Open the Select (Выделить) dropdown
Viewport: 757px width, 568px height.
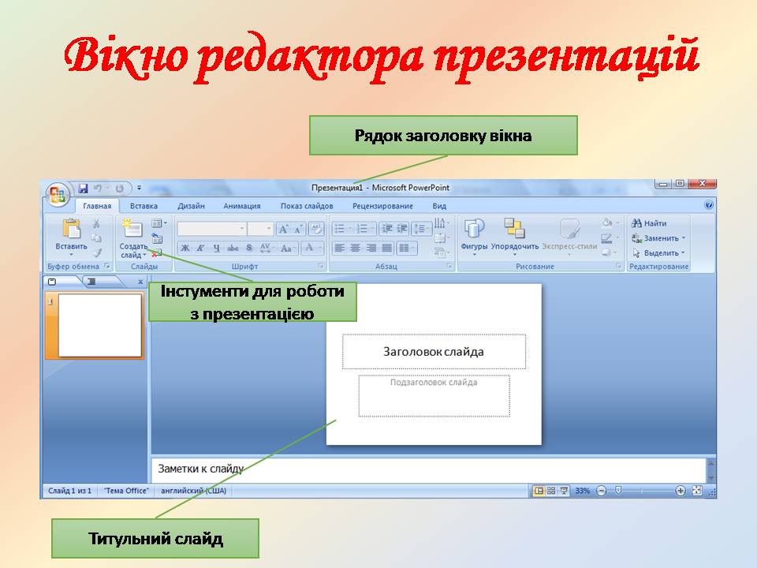click(x=659, y=253)
